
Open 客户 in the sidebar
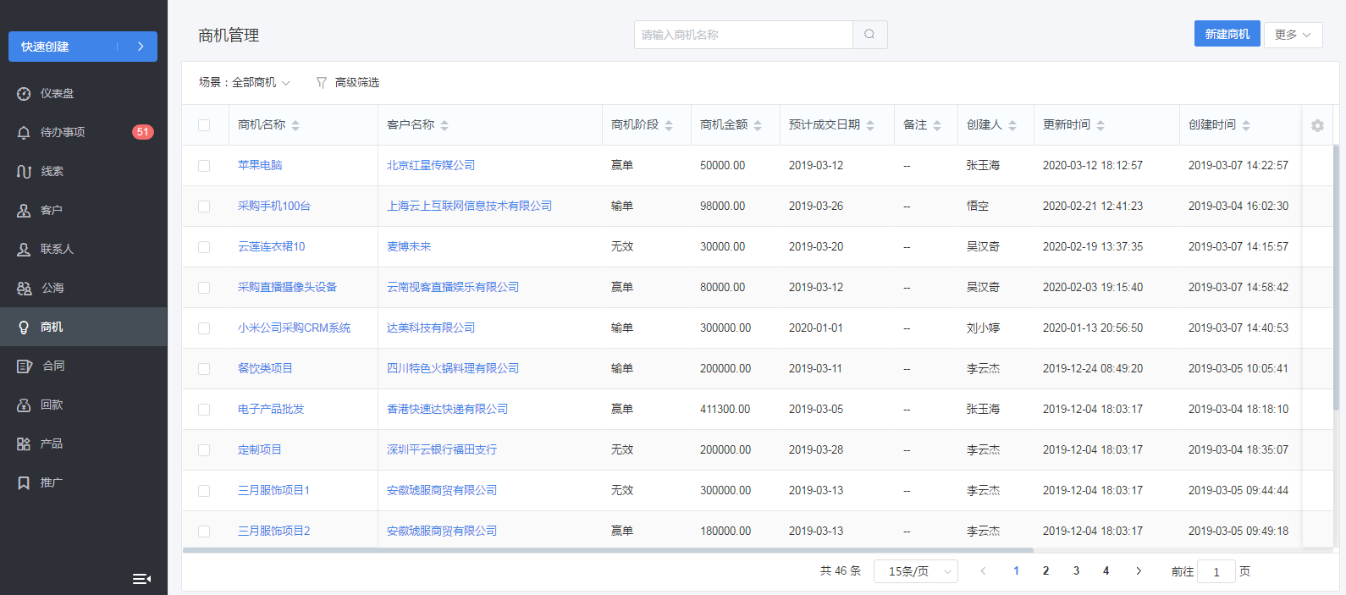pyautogui.click(x=52, y=210)
